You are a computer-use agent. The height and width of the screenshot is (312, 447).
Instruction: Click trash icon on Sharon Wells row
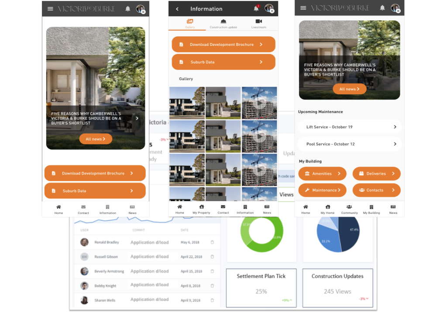point(212,300)
